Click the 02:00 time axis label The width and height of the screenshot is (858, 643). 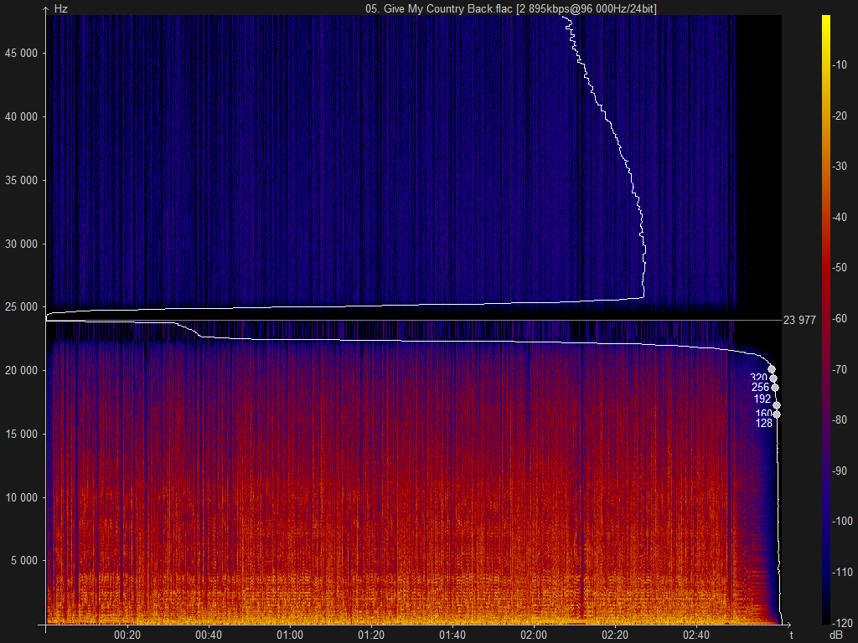click(x=534, y=635)
